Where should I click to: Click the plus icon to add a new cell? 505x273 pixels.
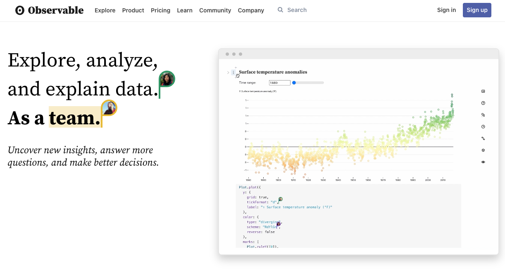click(x=235, y=67)
